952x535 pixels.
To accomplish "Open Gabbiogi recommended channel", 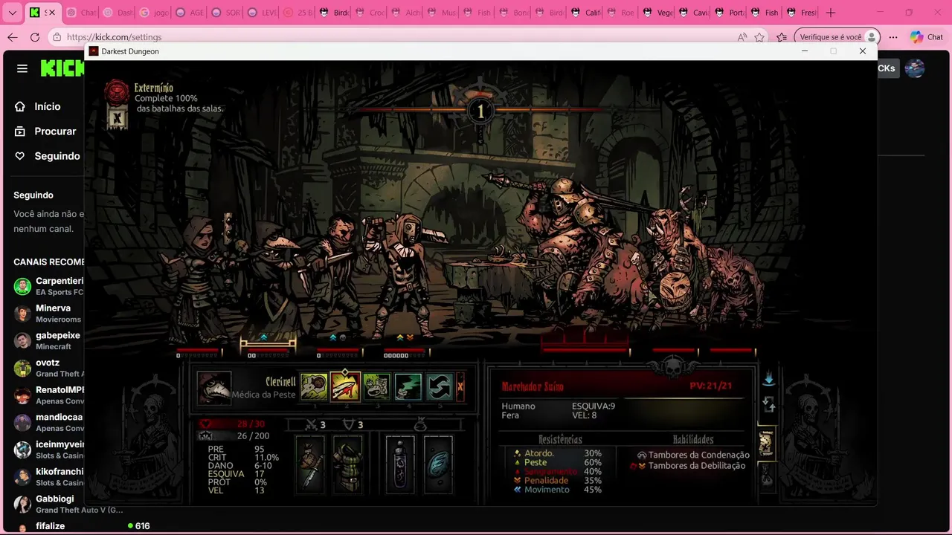I will tap(67, 504).
